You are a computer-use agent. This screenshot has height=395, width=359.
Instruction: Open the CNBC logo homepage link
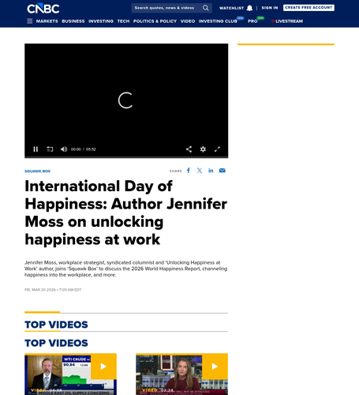click(x=43, y=9)
